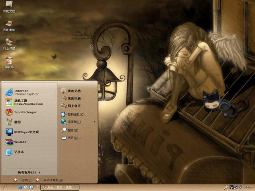Click third quick launch icon

pos(31,187)
